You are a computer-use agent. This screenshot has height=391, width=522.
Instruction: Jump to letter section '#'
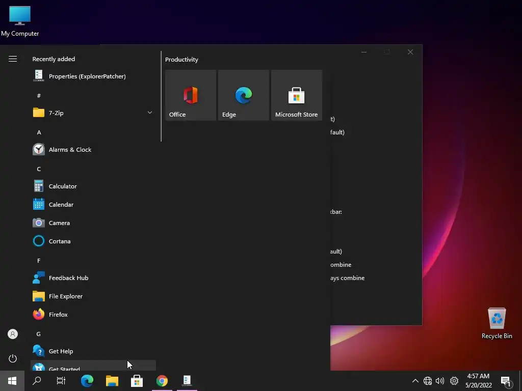[39, 96]
